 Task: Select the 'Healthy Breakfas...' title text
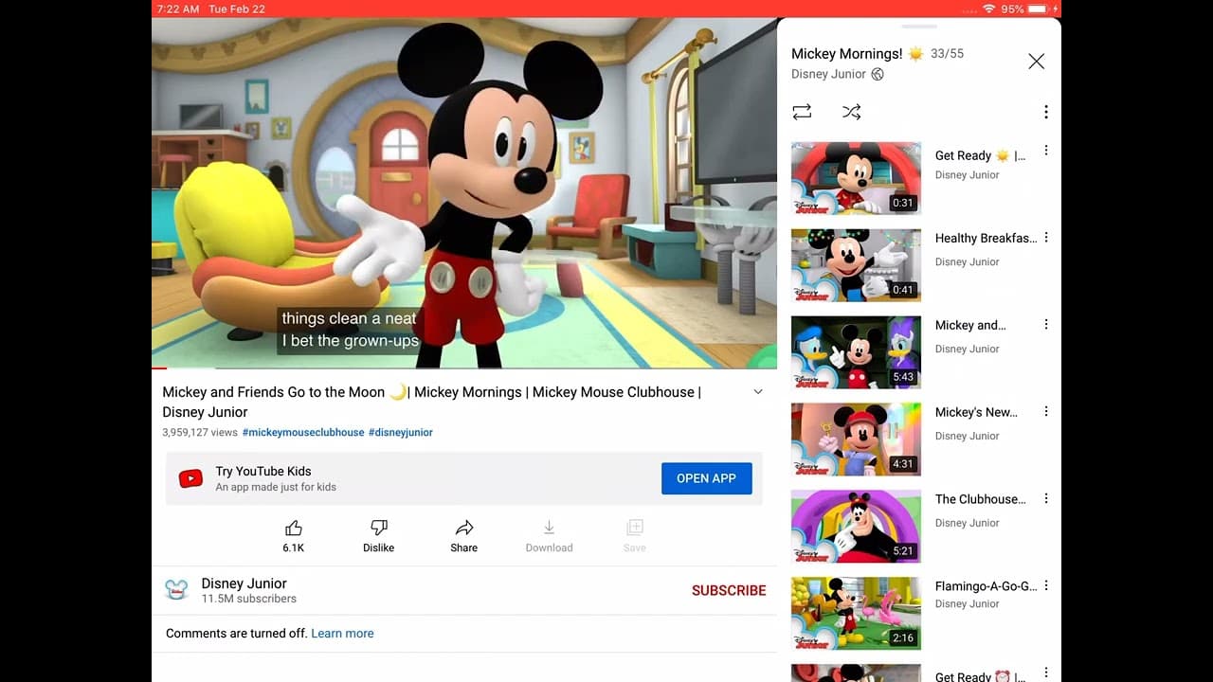coord(986,238)
